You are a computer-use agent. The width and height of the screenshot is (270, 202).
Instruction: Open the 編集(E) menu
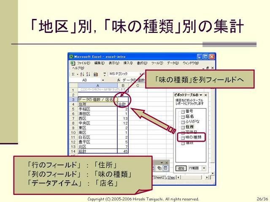(x=100, y=63)
